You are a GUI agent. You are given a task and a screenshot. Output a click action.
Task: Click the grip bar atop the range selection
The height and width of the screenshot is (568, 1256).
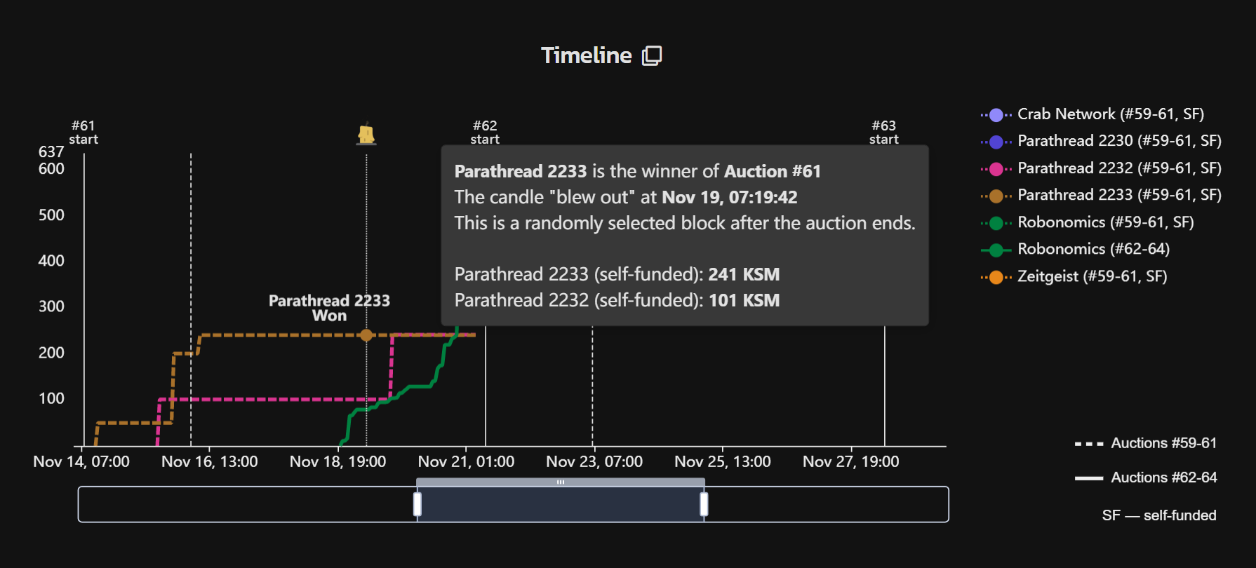point(561,482)
